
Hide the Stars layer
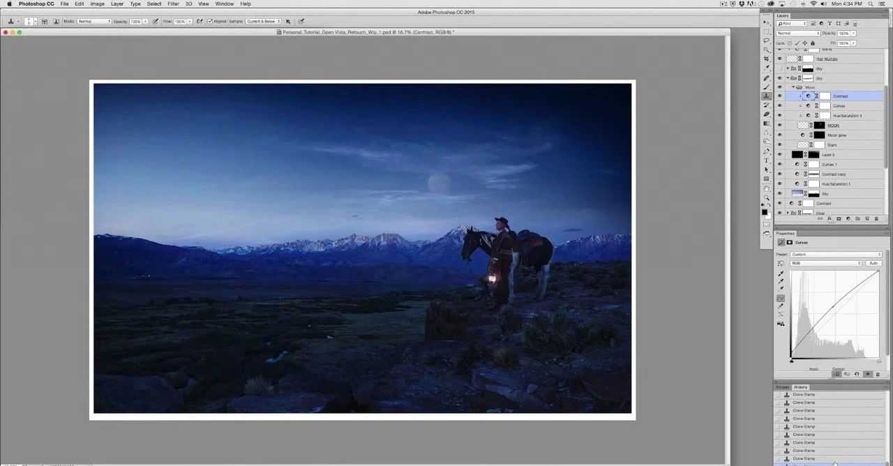point(780,145)
